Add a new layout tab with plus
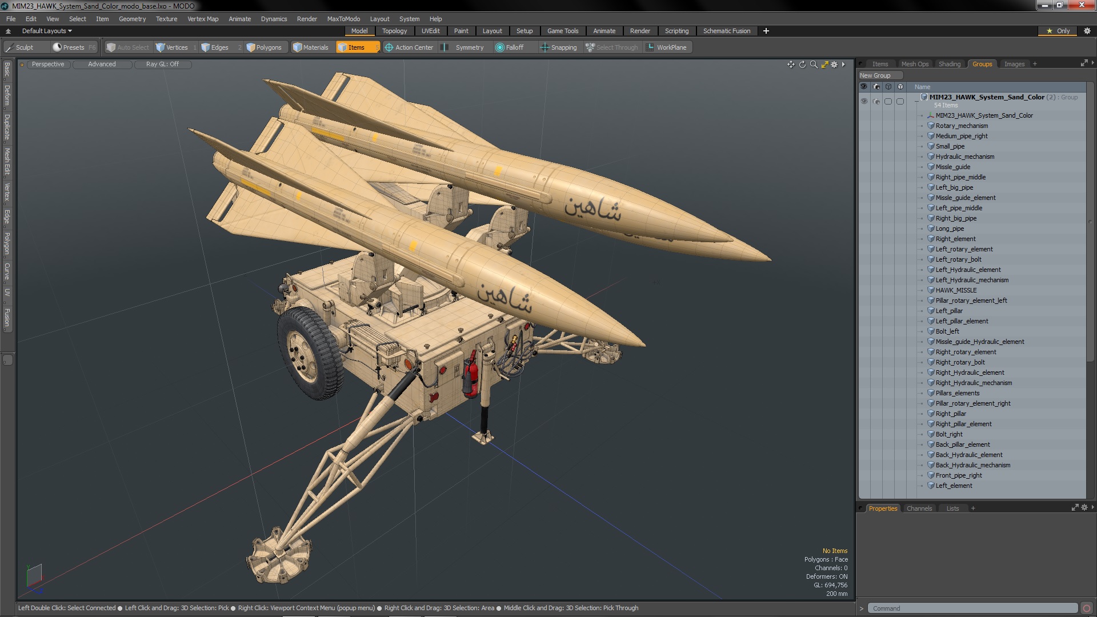Viewport: 1097px width, 617px height. point(766,31)
